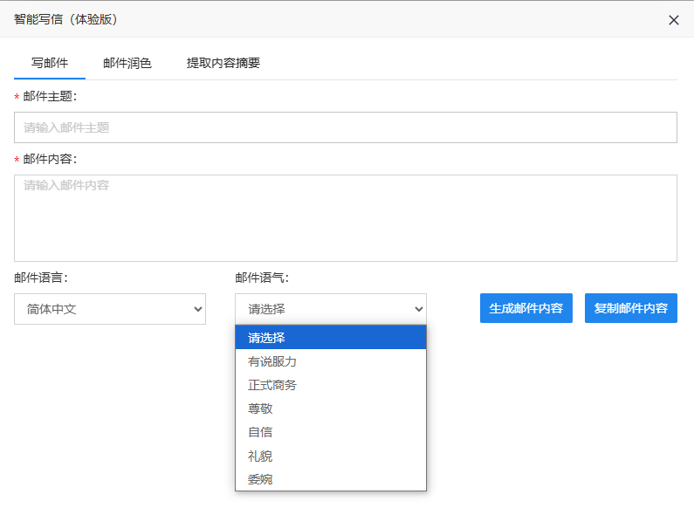Select the highlighted 请选择 option
This screenshot has height=508, width=694.
click(x=330, y=338)
